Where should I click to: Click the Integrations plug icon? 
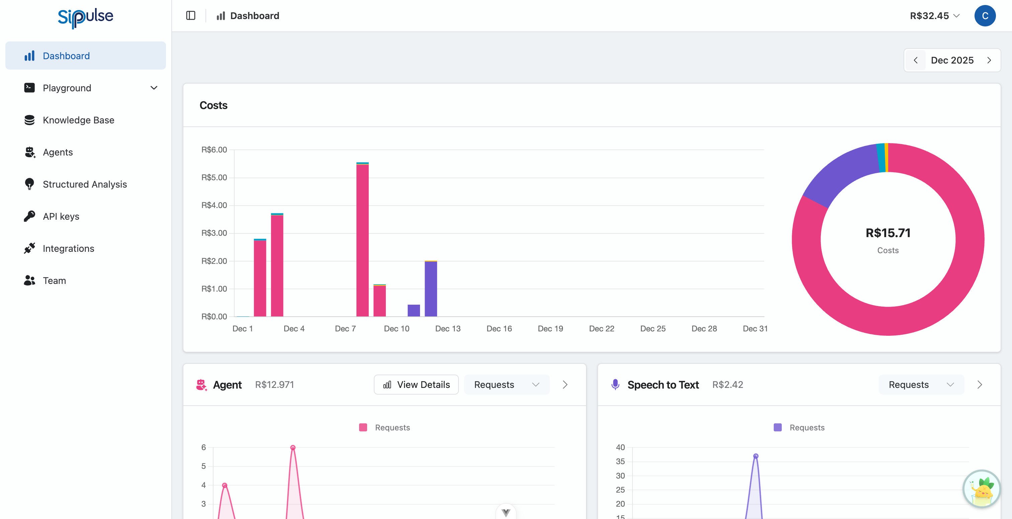point(29,248)
